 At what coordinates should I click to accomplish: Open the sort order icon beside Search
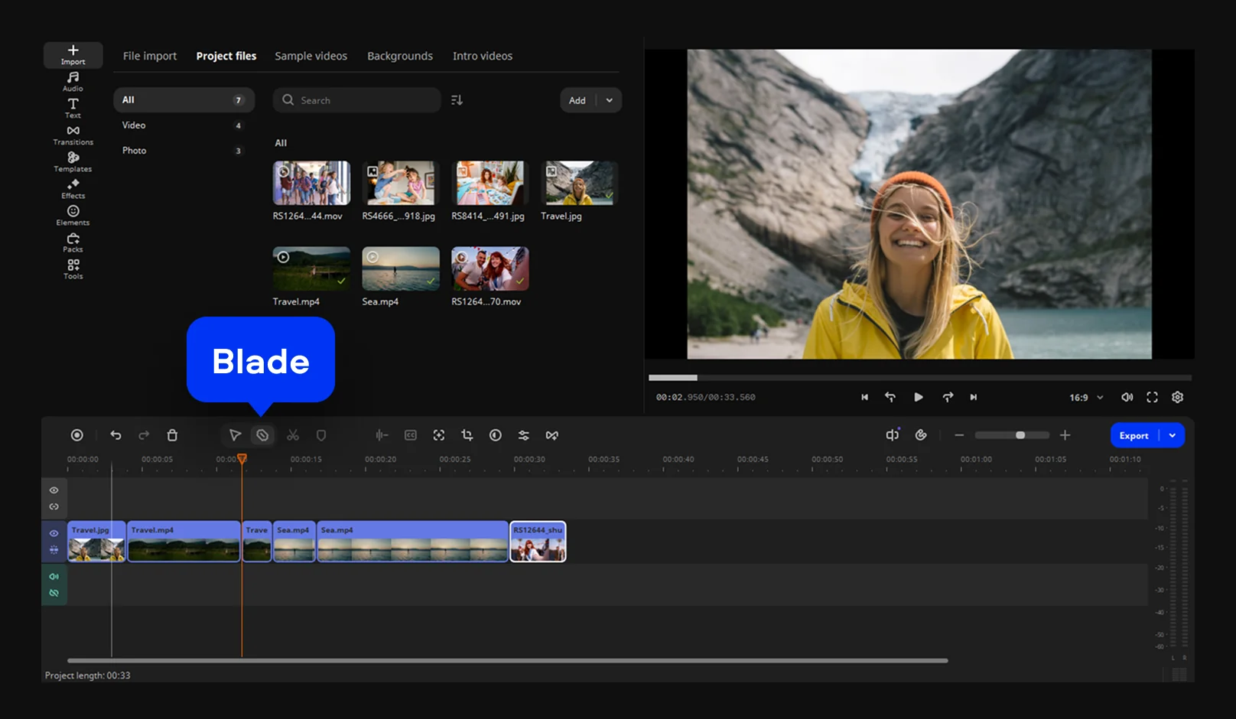(457, 100)
